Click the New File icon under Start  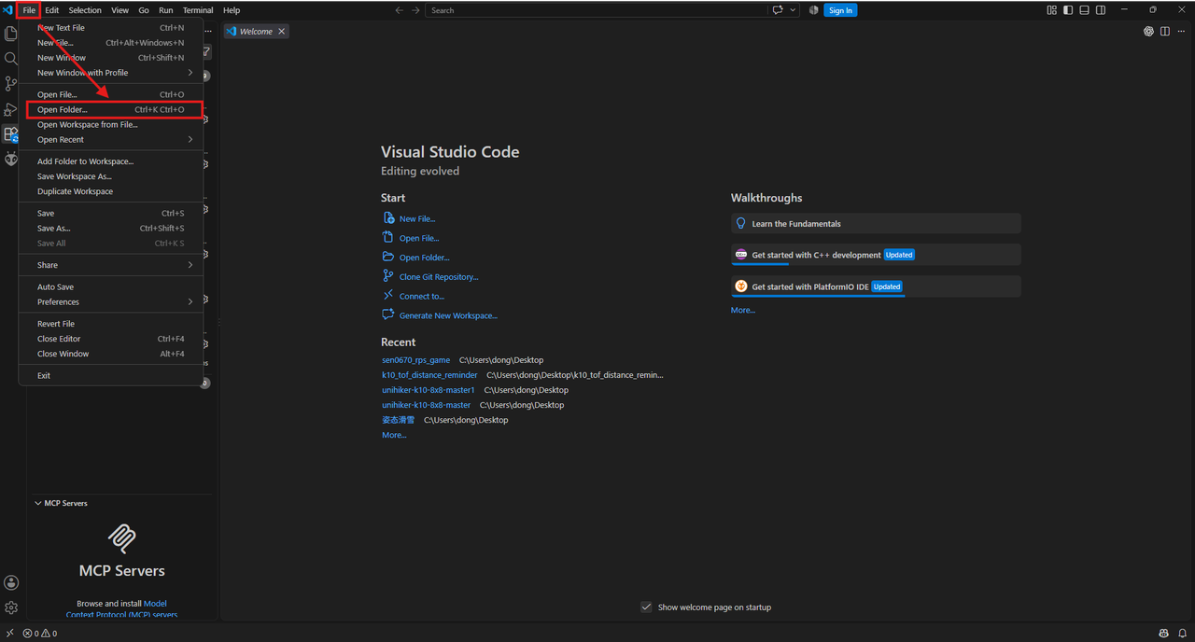[388, 218]
